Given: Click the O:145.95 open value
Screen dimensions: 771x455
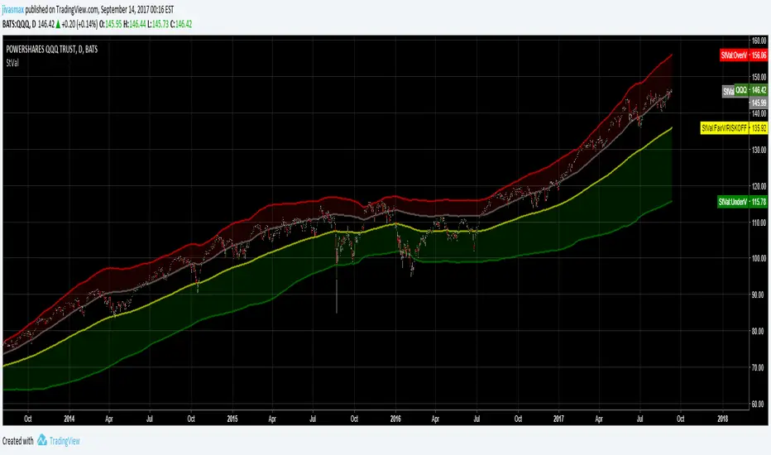Looking at the screenshot, I should pyautogui.click(x=111, y=24).
